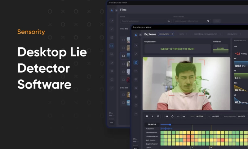Expand the Explorer window sidebar chevron
The height and width of the screenshot is (149, 248).
[x=140, y=35]
